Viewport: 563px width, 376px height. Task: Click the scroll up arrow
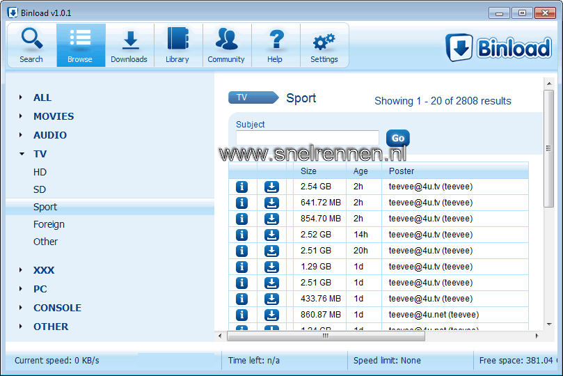tap(549, 84)
